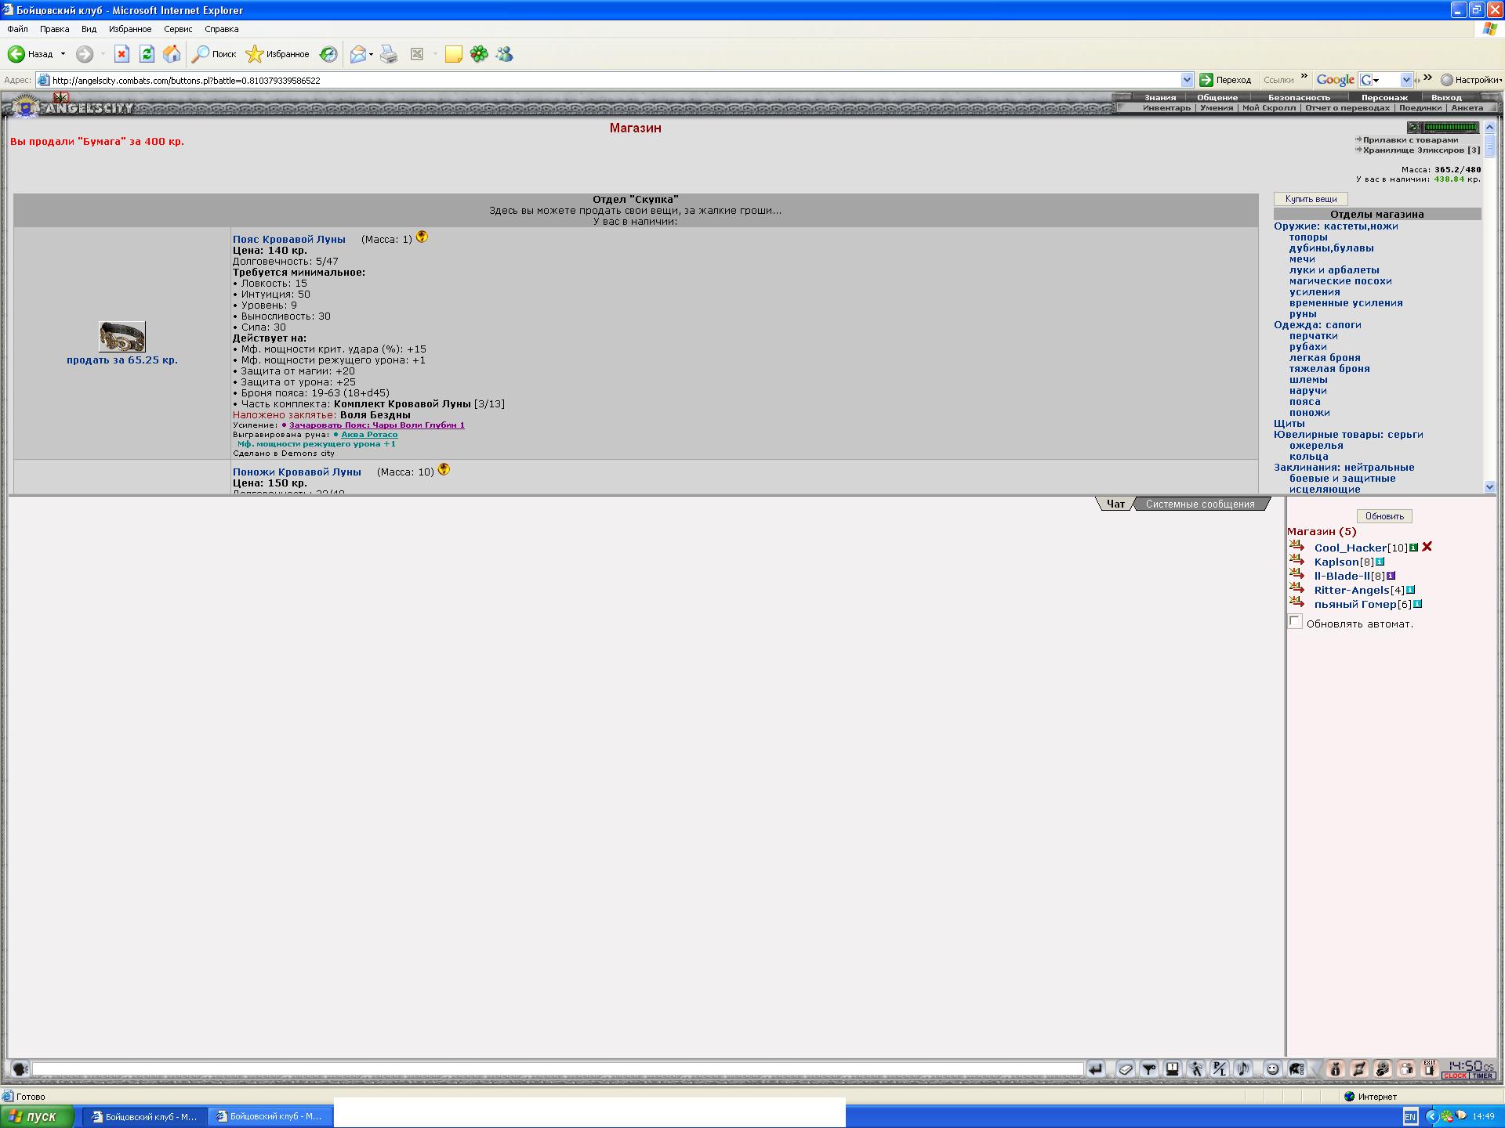The image size is (1505, 1128).
Task: Click the History clock icon
Action: tap(328, 54)
